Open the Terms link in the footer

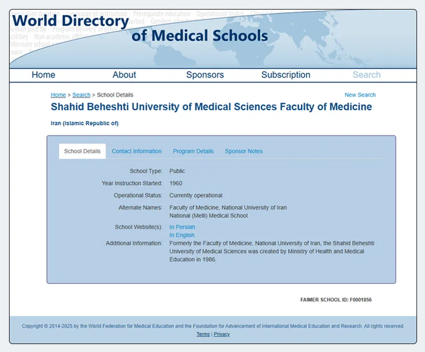tap(203, 335)
